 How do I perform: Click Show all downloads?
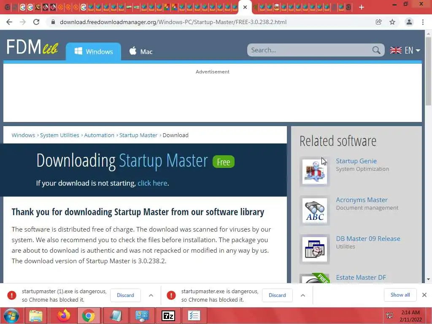tap(400, 295)
